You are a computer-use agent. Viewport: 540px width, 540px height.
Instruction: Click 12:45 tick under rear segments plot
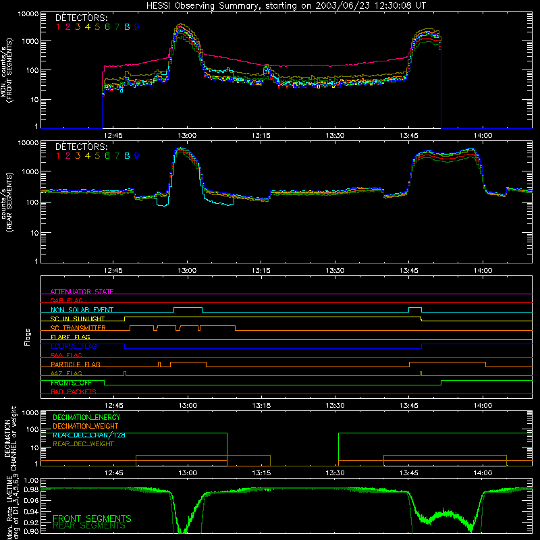pos(113,271)
